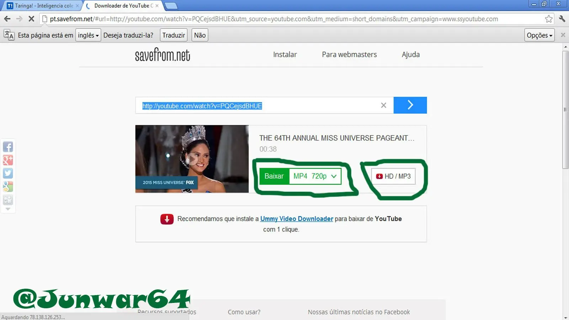The image size is (569, 320).
Task: Close the translation bar
Action: (563, 35)
